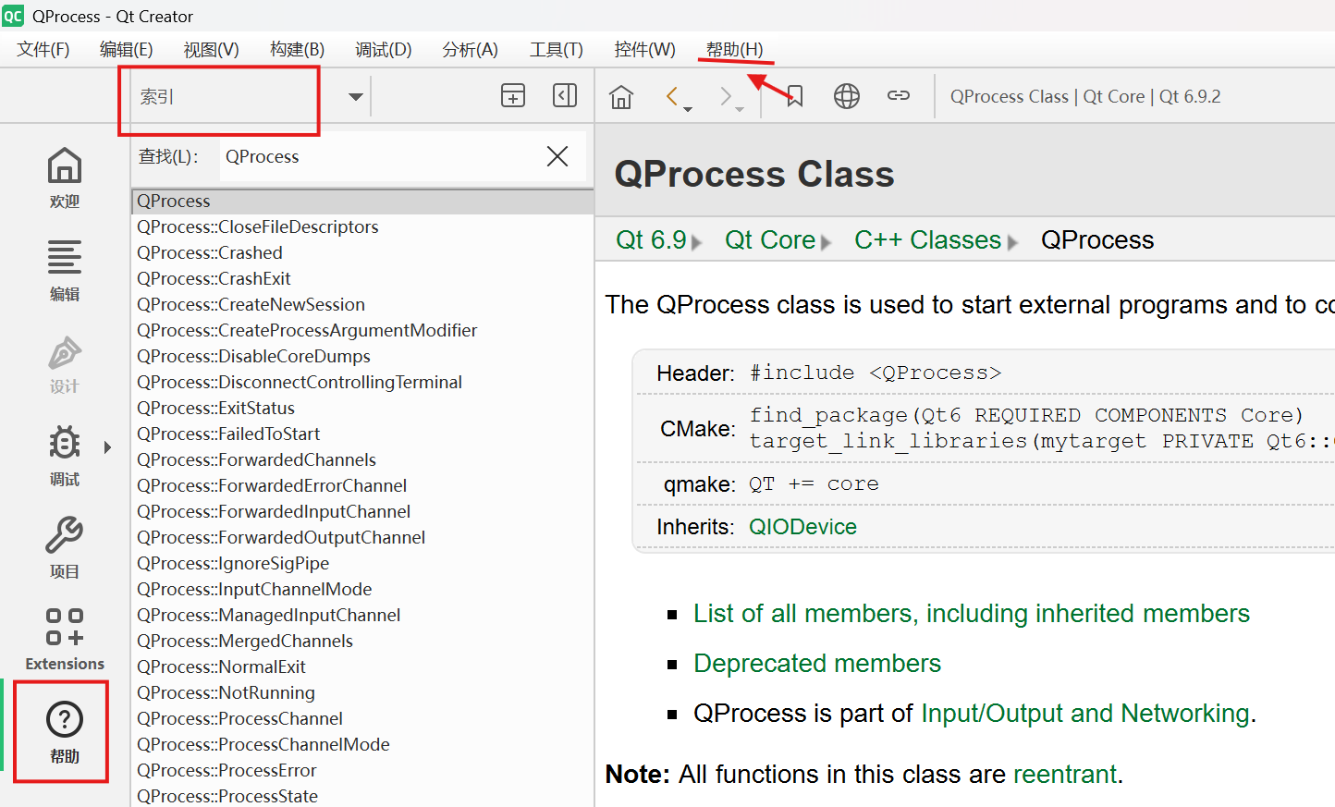Select QProcess::CreateNewSession entry
This screenshot has width=1335, height=807.
pyautogui.click(x=362, y=305)
